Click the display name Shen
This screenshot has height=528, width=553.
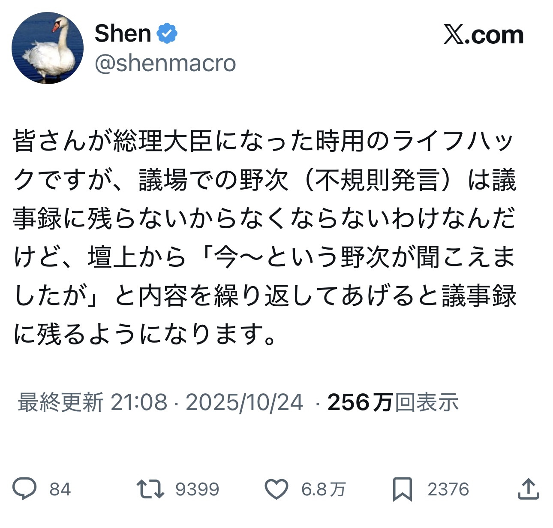(123, 33)
